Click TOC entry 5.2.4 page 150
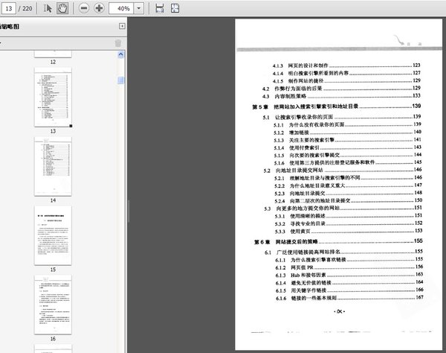 348,200
